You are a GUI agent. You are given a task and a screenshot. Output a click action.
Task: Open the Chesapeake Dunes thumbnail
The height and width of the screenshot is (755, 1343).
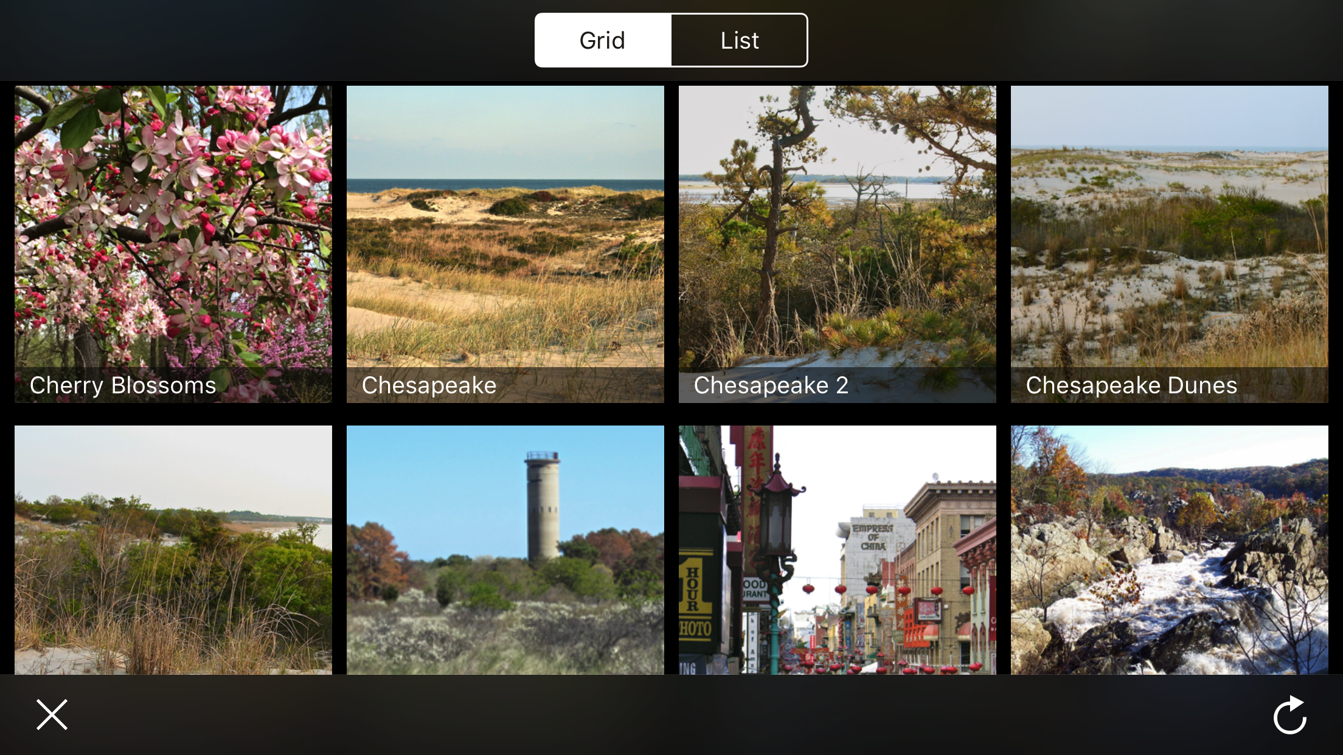[1169, 231]
